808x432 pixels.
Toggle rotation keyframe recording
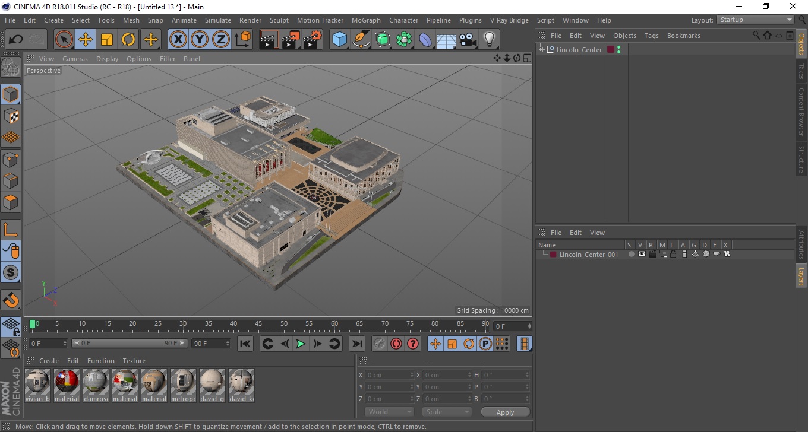pos(469,344)
